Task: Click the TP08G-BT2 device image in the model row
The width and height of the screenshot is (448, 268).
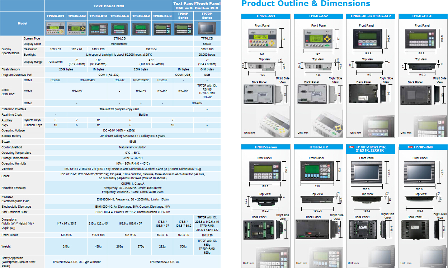Action: 98,28
